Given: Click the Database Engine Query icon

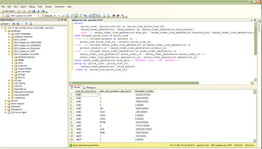Looking at the screenshot, I should (19, 11).
